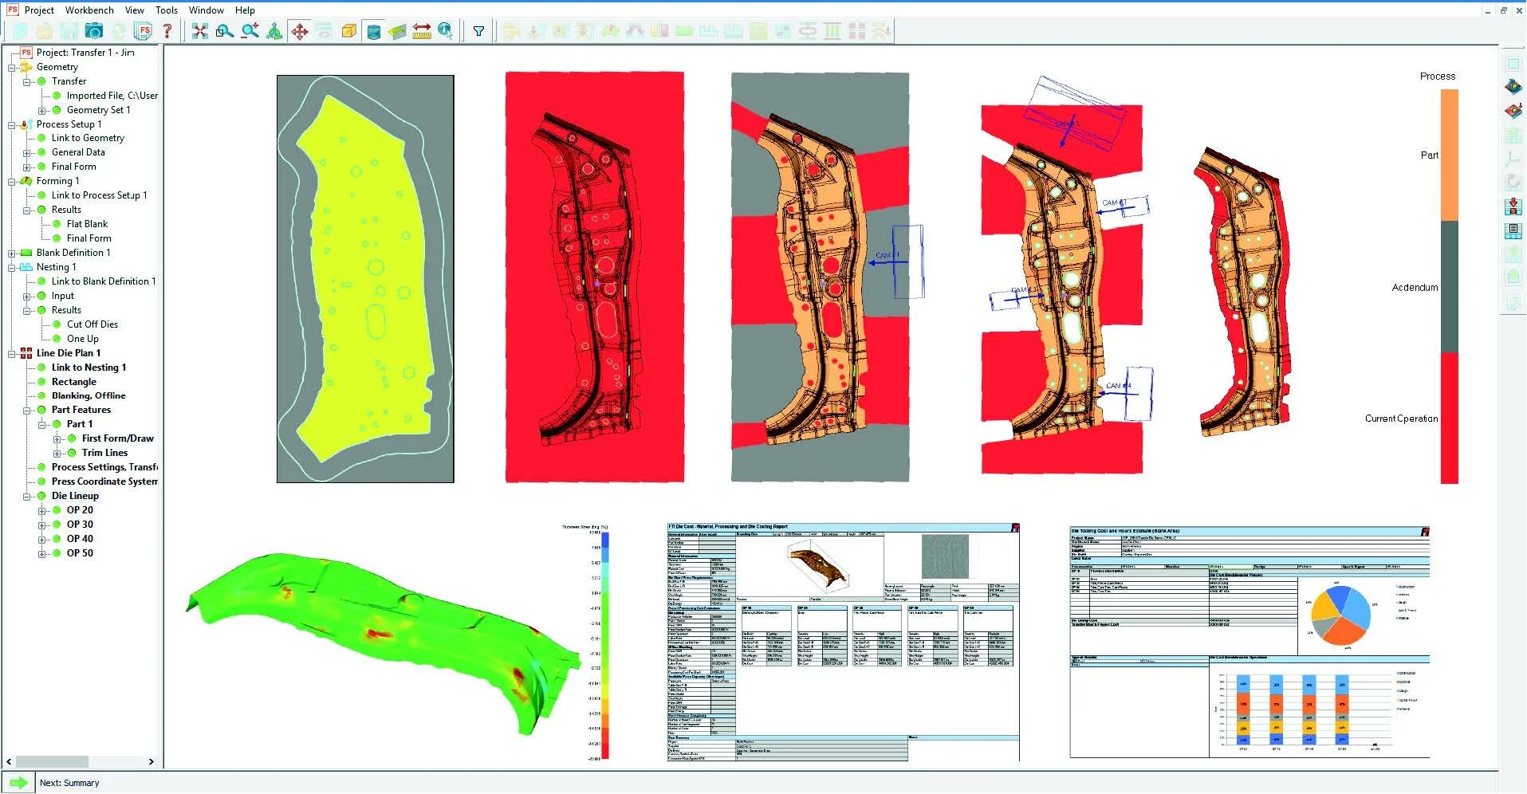Select Link to Geometry tree item
Screen dimensions: 1527x794
[x=88, y=138]
